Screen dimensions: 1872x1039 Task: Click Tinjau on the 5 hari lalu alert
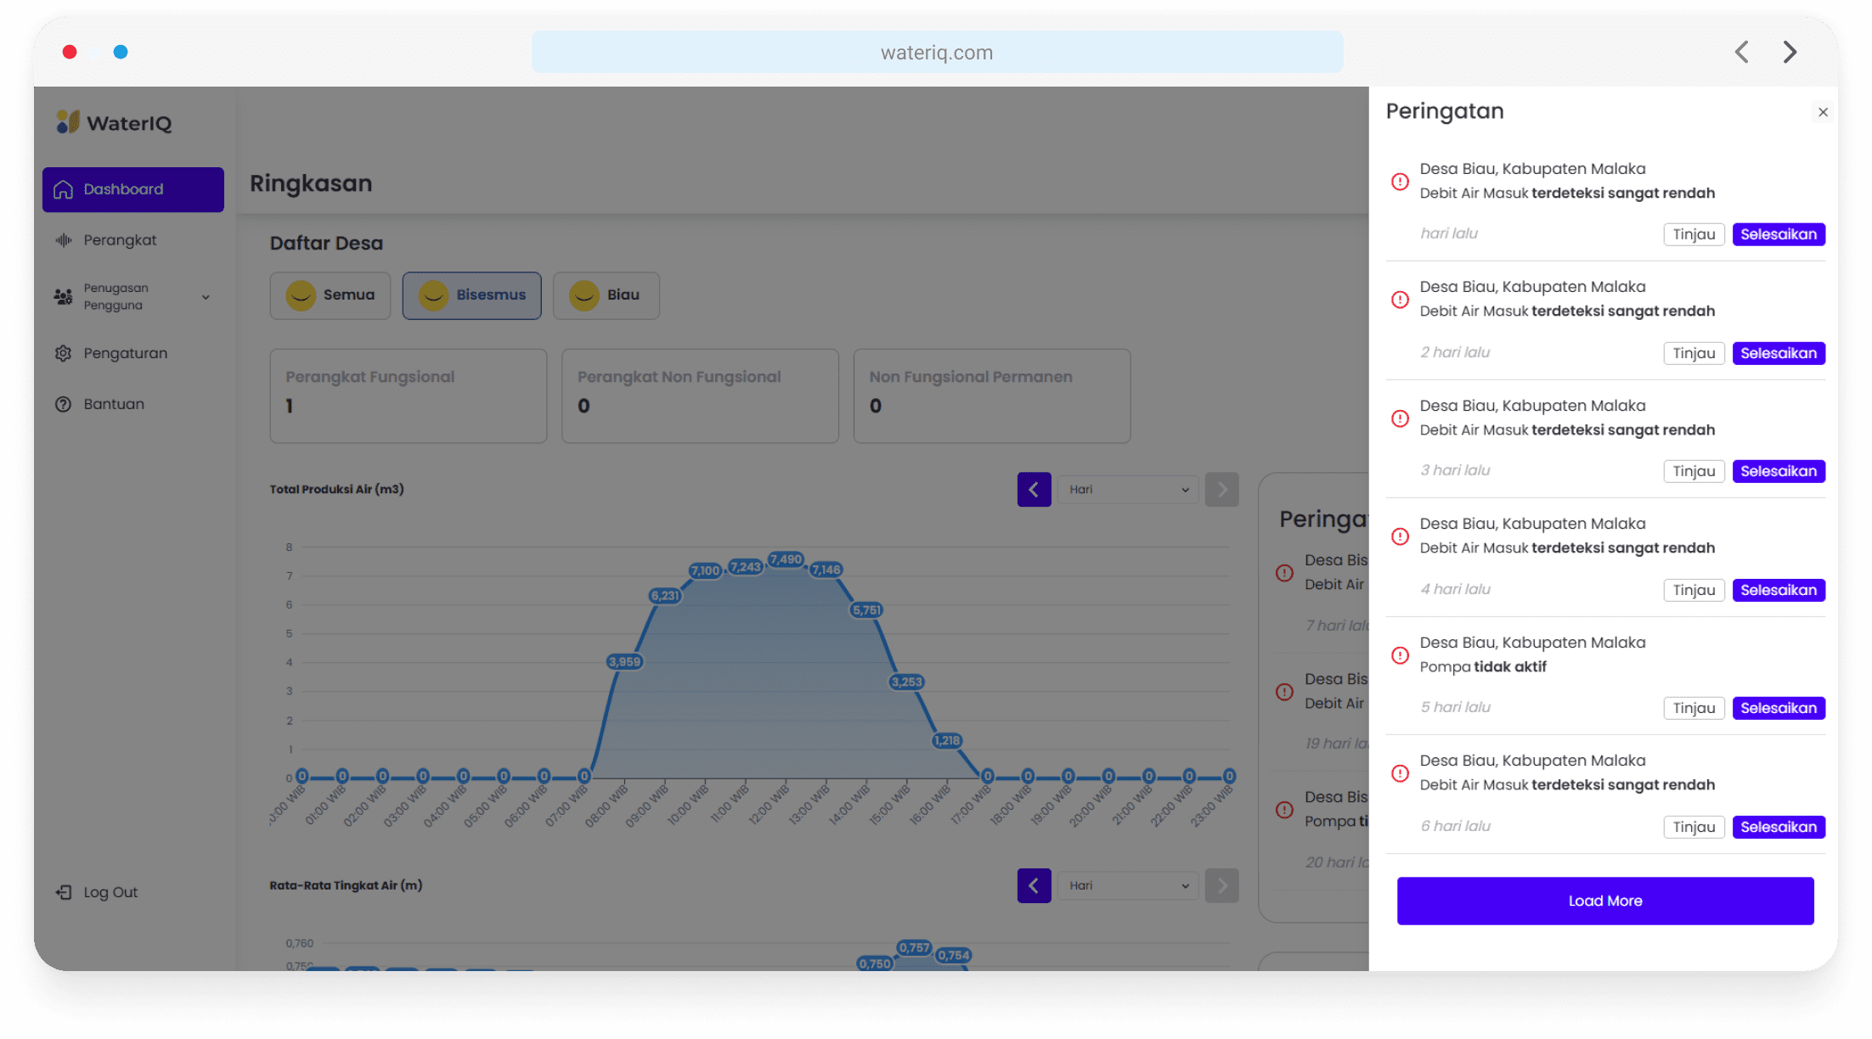(x=1694, y=708)
